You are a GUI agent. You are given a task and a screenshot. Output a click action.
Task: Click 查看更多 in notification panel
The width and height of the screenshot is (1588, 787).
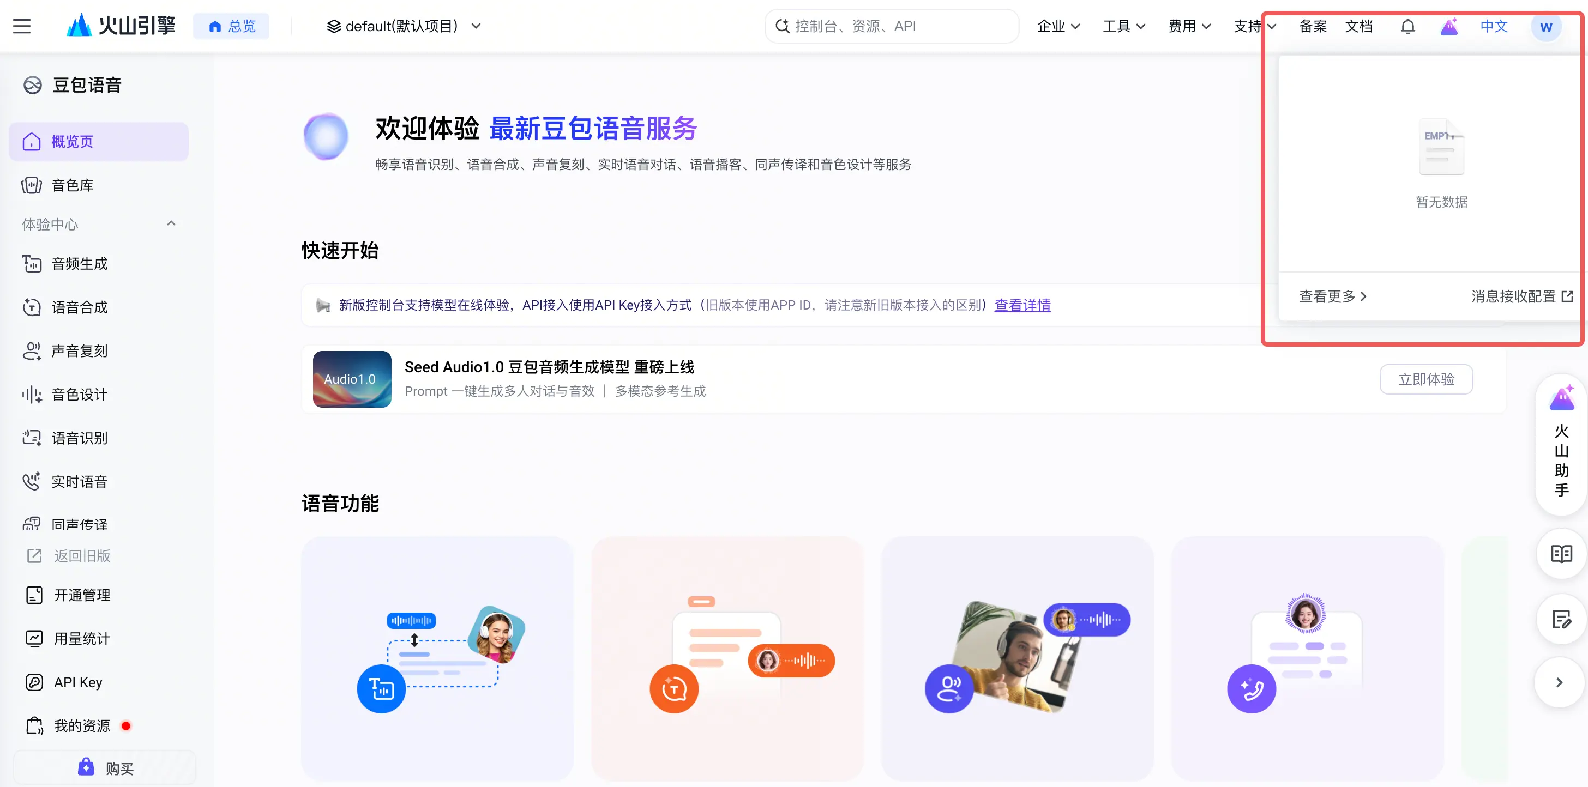[1332, 296]
